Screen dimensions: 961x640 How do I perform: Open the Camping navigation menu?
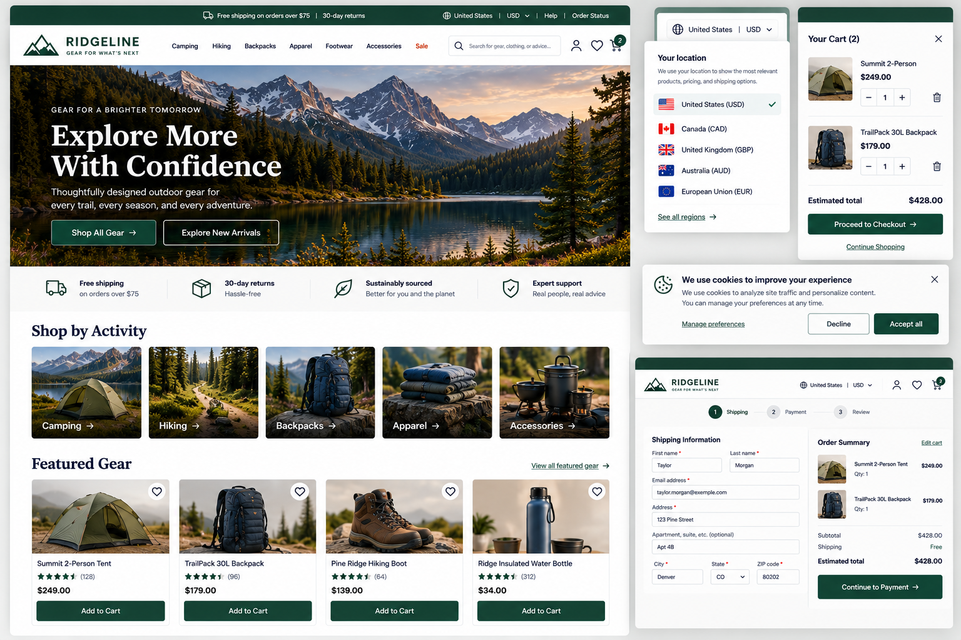[x=185, y=46]
